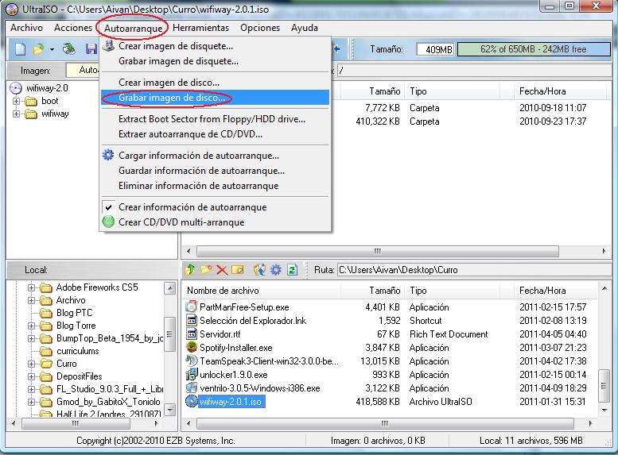Click the upper 410,322 KB size cell
618x455 pixels.
coord(378,121)
